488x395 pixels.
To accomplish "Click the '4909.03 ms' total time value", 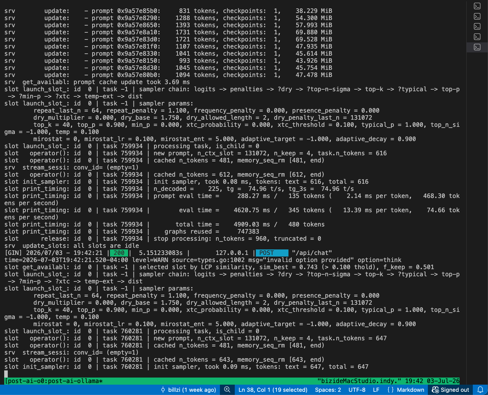I will (x=252, y=225).
